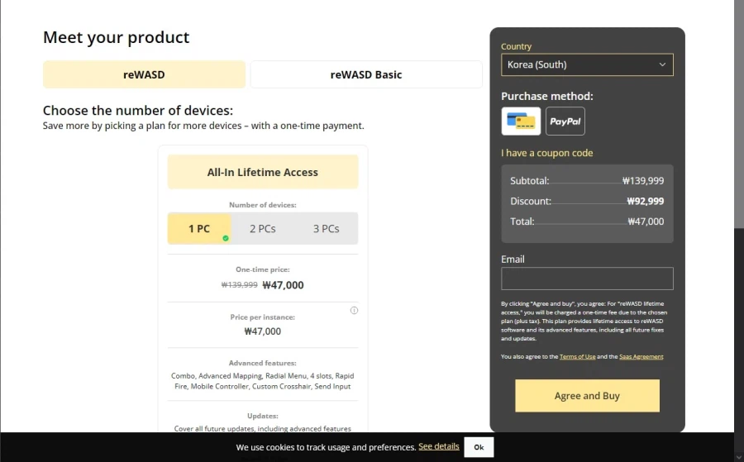Switch to the reWASD Basic tab
This screenshot has width=744, height=462.
click(x=365, y=74)
